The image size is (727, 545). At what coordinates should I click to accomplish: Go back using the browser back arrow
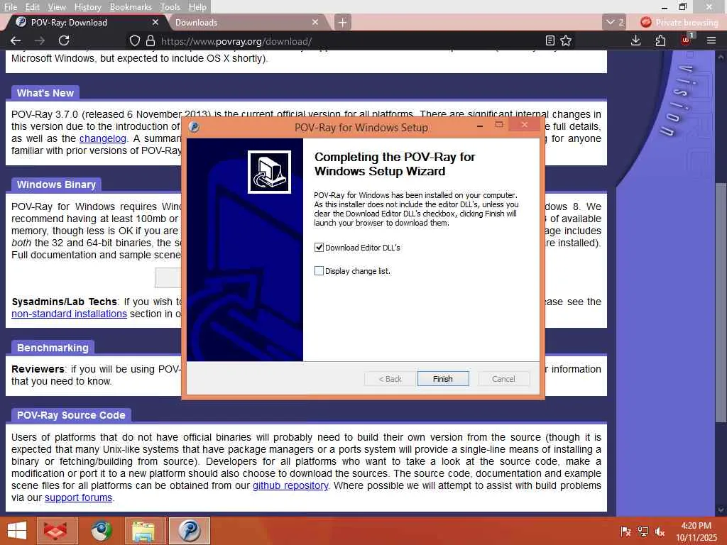pos(16,40)
